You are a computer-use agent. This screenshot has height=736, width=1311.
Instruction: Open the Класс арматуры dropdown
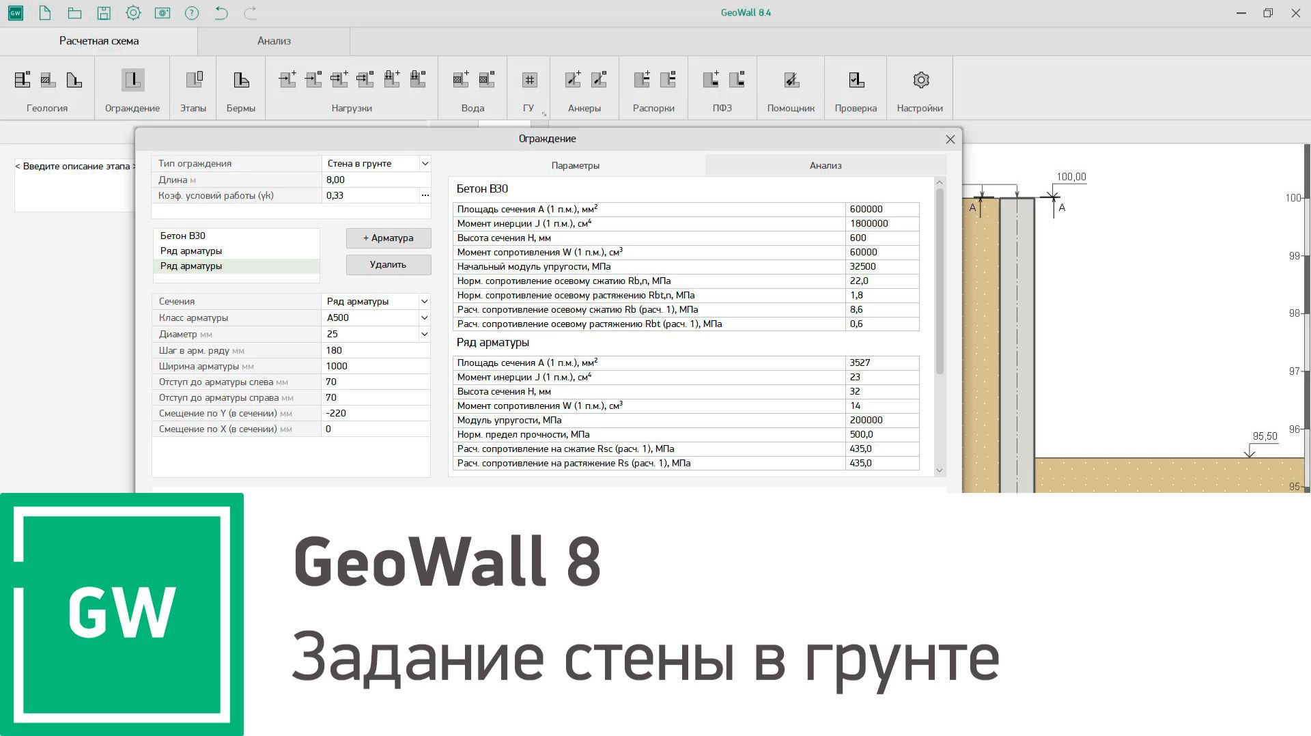point(424,318)
